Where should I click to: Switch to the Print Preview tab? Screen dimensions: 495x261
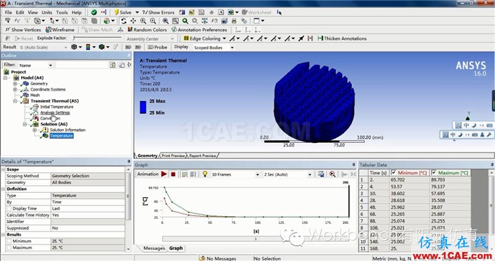(173, 155)
